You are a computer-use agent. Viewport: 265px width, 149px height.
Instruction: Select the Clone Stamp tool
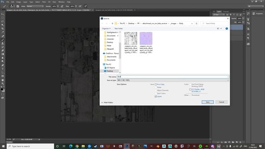[x=2, y=43]
